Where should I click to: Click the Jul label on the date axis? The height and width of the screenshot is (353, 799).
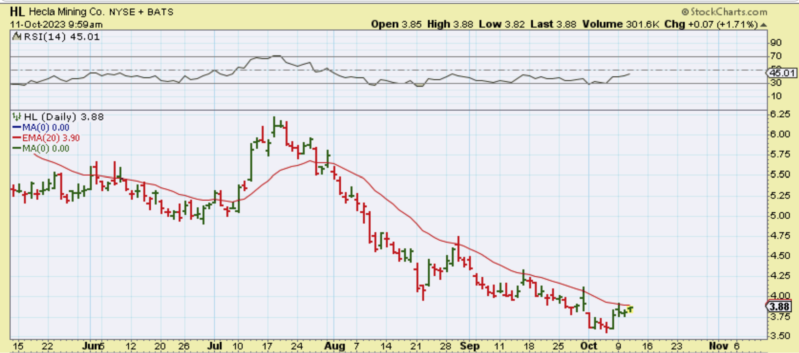214,346
